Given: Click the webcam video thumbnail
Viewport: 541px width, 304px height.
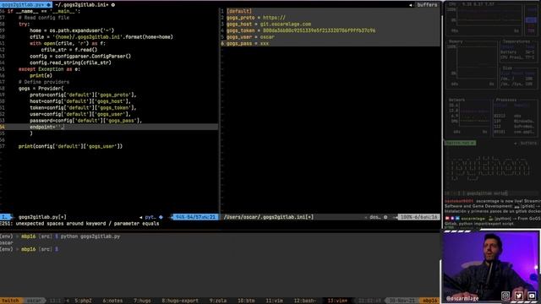Looking at the screenshot, I should (491, 266).
